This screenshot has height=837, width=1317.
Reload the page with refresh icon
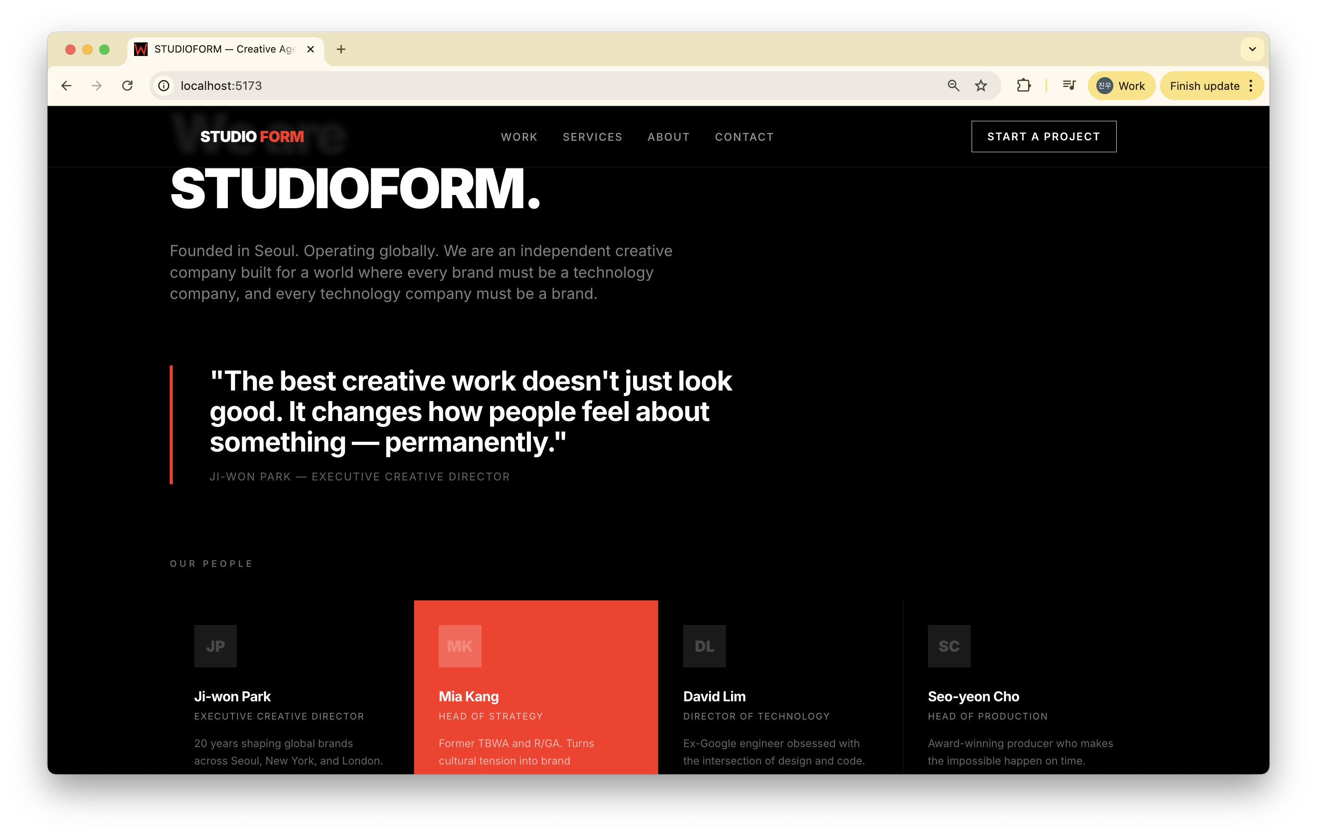coord(127,86)
